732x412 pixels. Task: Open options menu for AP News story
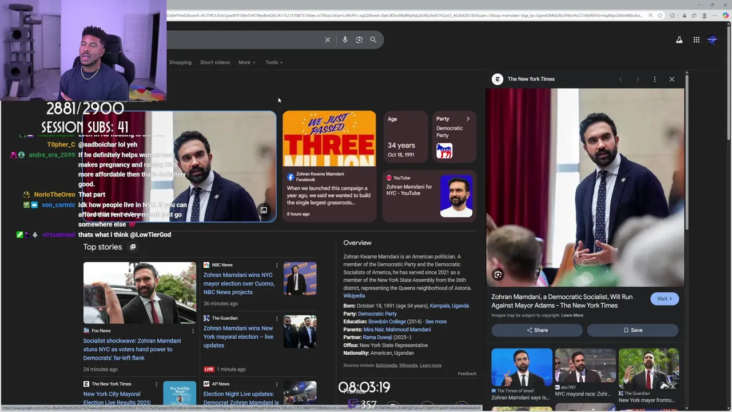click(277, 384)
